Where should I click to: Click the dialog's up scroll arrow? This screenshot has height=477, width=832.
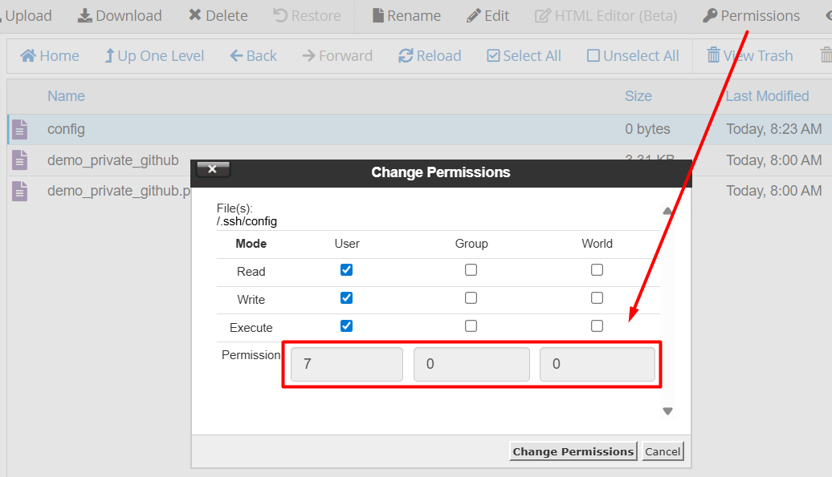pyautogui.click(x=667, y=210)
